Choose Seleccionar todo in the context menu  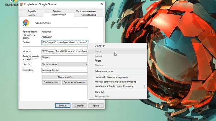coord(117,71)
